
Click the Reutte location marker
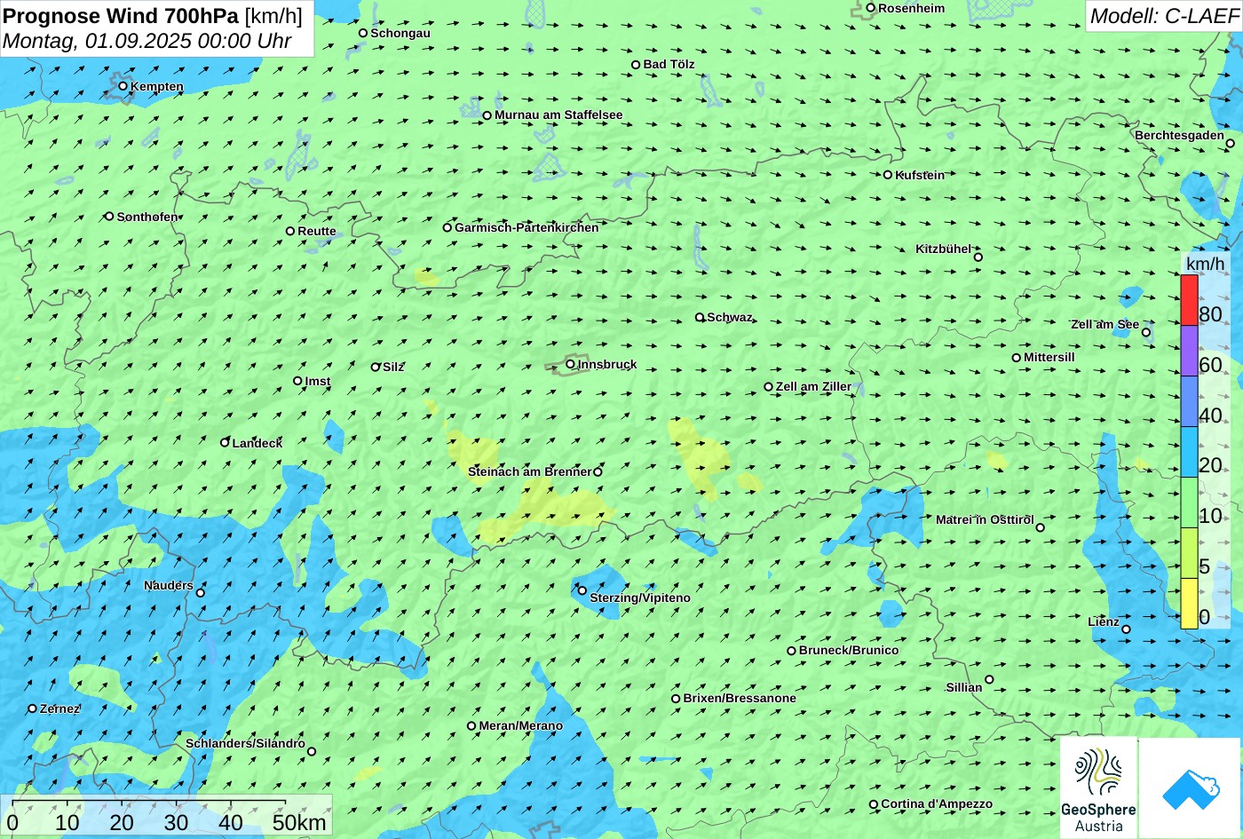click(x=290, y=231)
